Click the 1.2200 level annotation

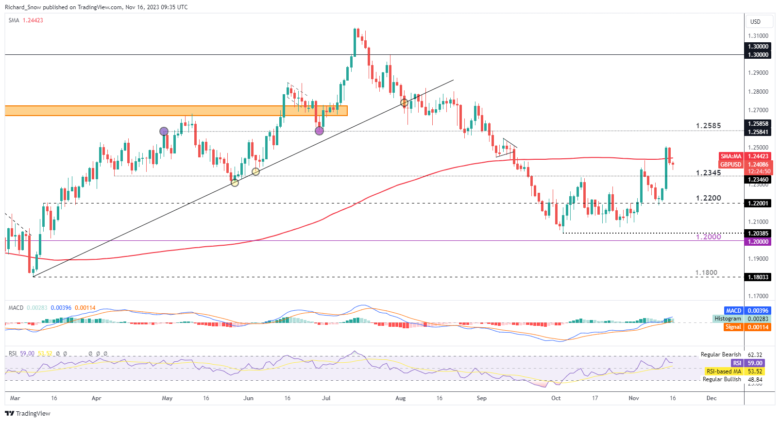(x=708, y=198)
